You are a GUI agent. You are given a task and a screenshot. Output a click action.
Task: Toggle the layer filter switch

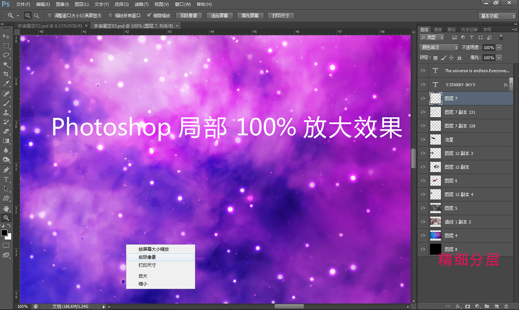501,38
